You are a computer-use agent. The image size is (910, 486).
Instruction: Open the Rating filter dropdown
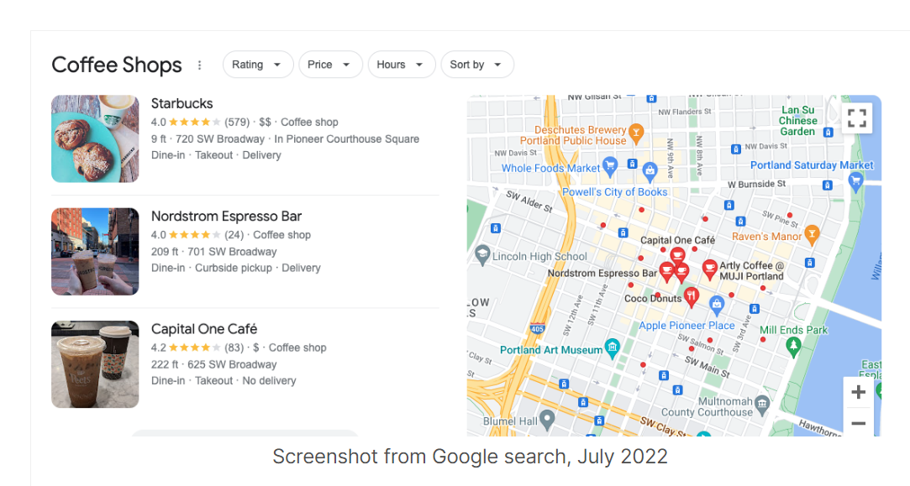point(258,65)
